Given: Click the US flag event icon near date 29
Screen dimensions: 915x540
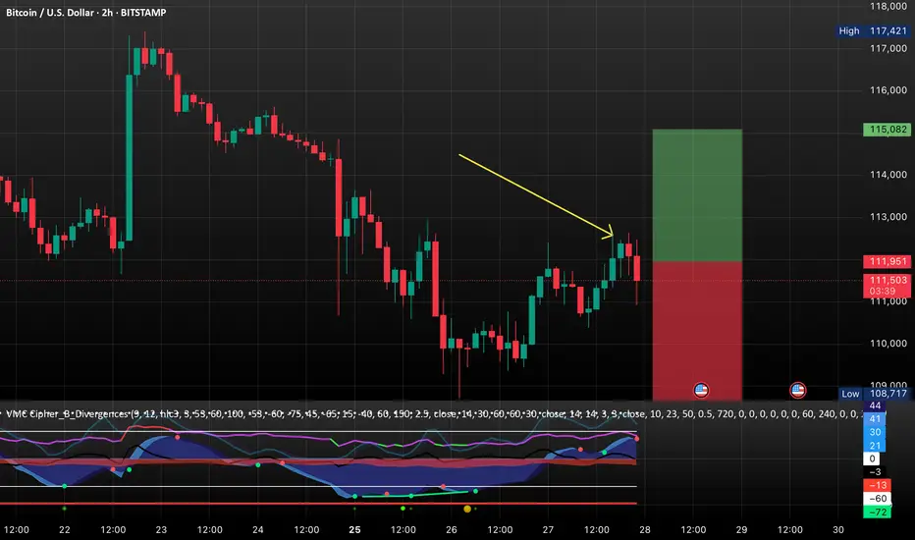Looking at the screenshot, I should (x=798, y=390).
